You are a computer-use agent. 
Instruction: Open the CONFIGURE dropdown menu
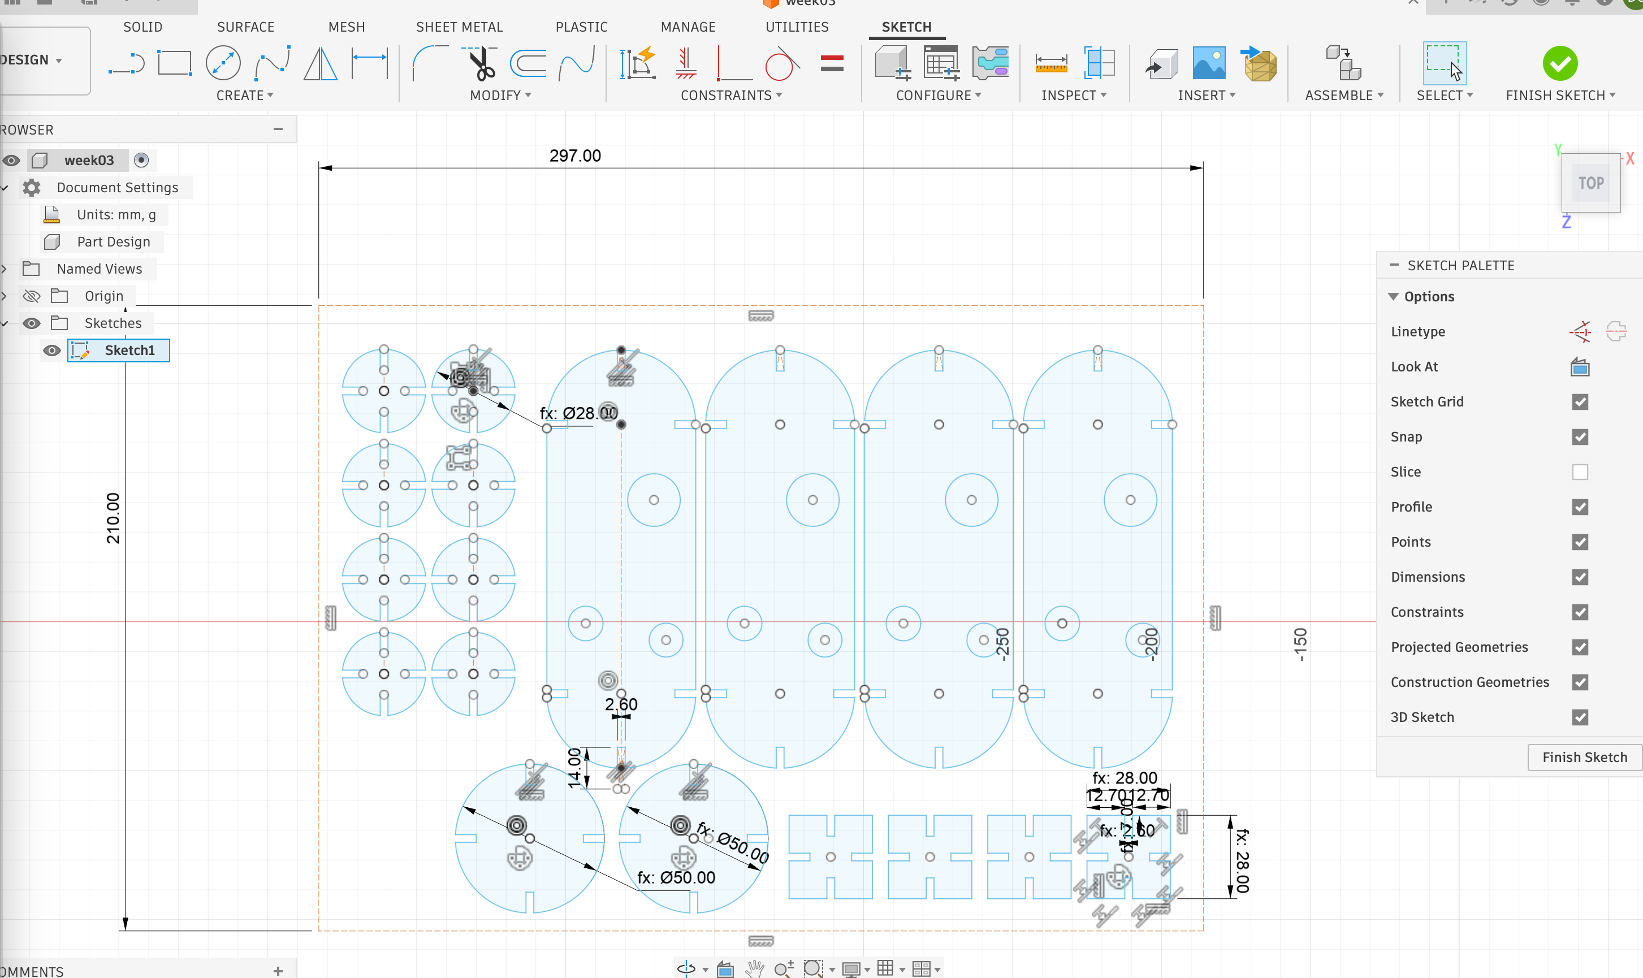(x=939, y=96)
